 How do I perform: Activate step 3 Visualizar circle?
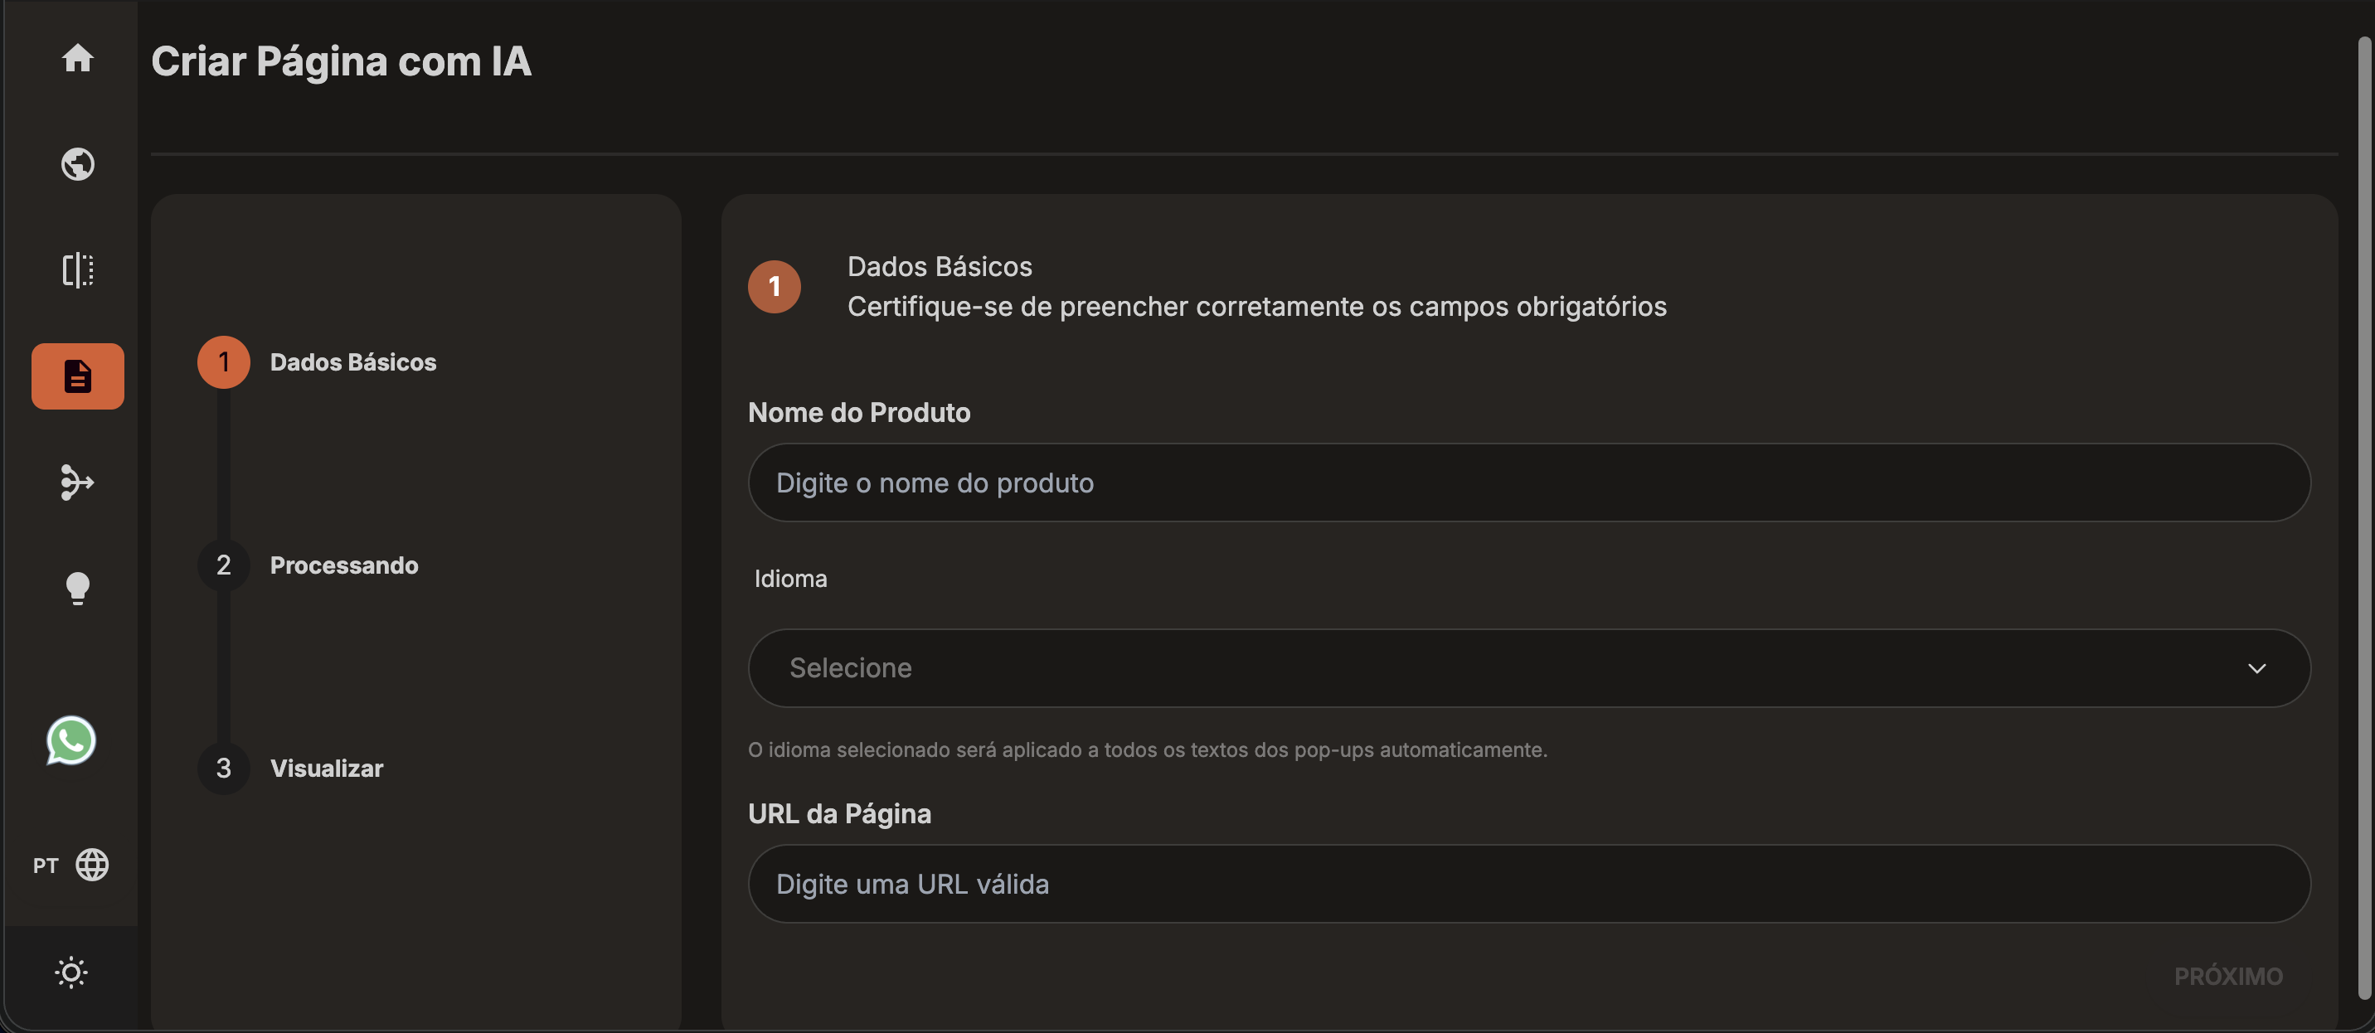pos(222,769)
